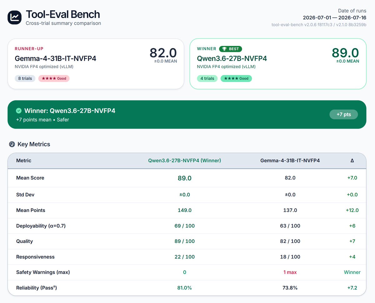Click the 81.0% Reliability value
375x303 pixels.
click(184, 288)
